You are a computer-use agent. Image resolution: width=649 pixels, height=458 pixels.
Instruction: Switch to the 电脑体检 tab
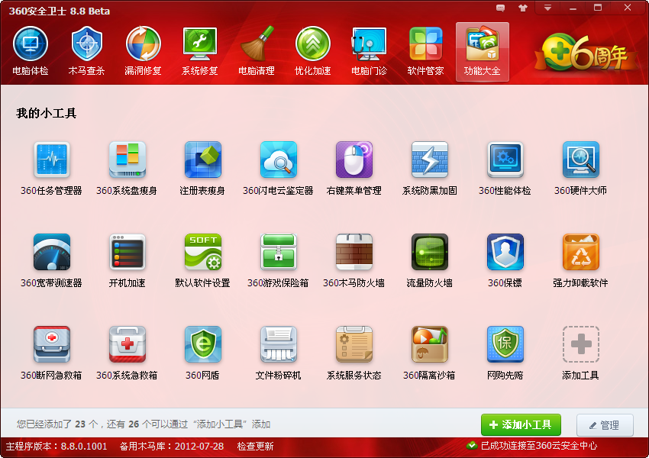[x=31, y=50]
